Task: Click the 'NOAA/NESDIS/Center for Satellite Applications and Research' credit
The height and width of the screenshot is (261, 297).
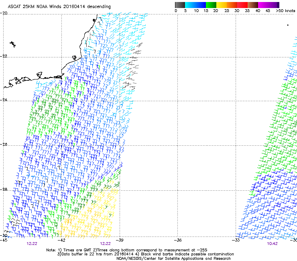Action: (173, 259)
